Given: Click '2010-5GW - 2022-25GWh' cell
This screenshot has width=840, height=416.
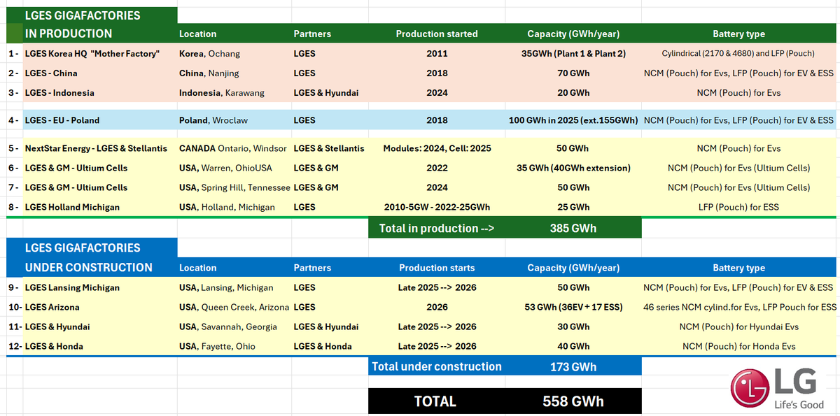Looking at the screenshot, I should [437, 207].
